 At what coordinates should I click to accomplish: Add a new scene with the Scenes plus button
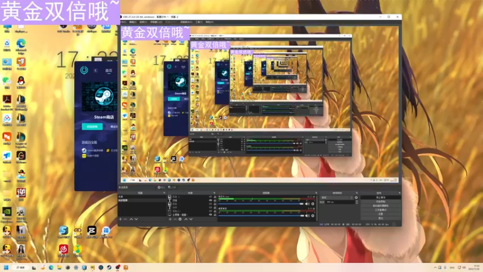pyautogui.click(x=120, y=219)
